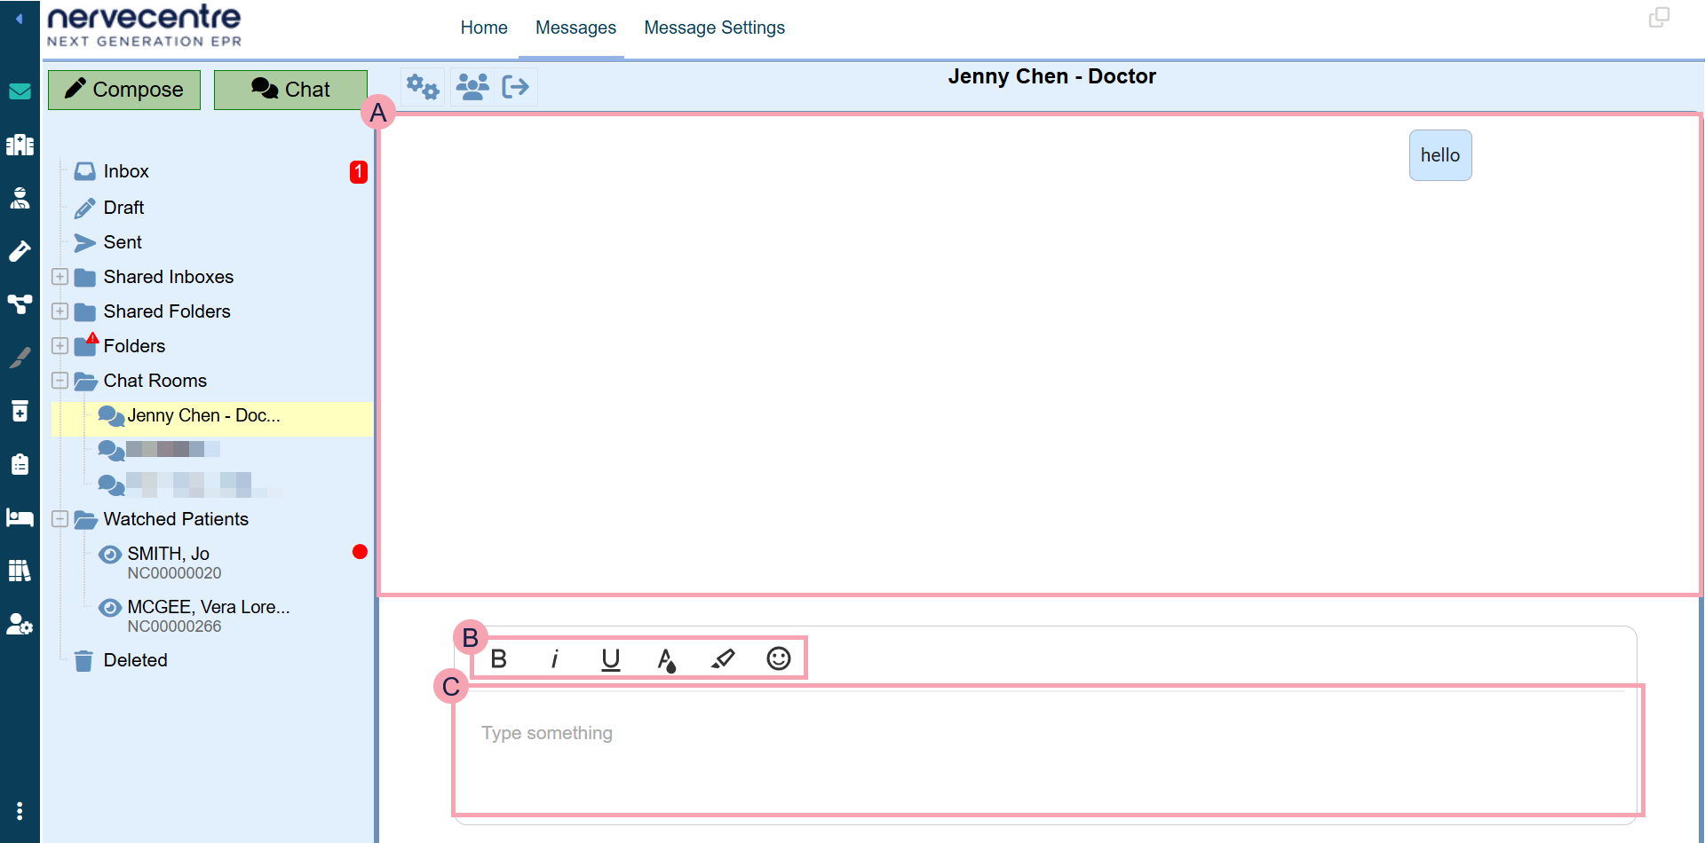Toggle italic formatting
The width and height of the screenshot is (1705, 843).
tap(555, 658)
